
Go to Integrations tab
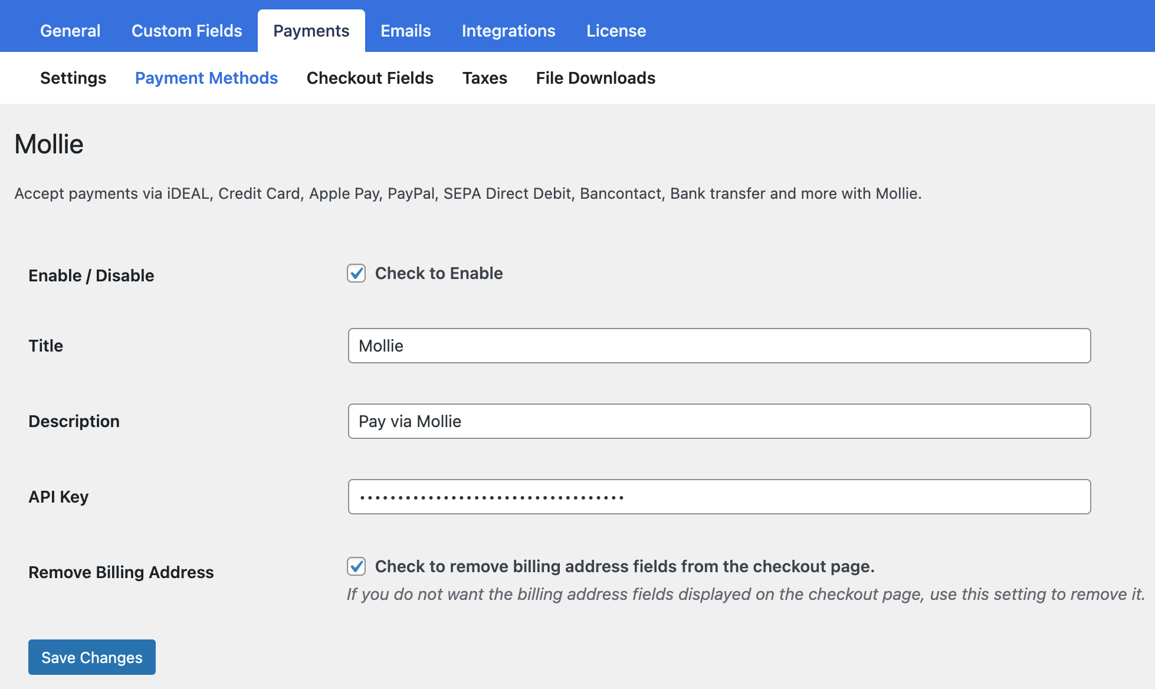click(508, 31)
